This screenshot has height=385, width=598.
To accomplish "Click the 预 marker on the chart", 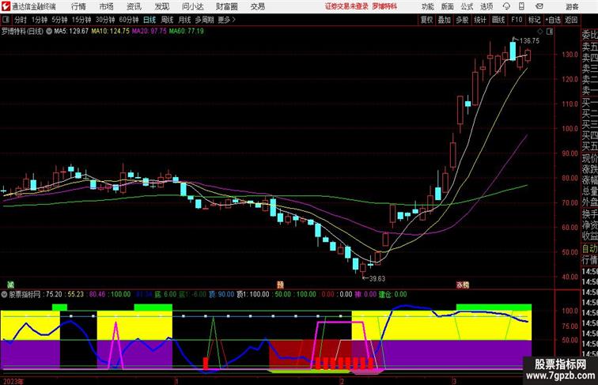I will pos(280,285).
